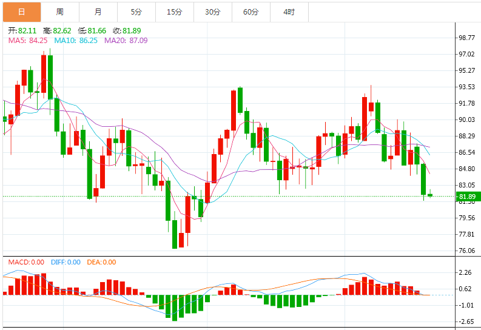This screenshot has height=330, width=481.
Task: Click the 86.54 price axis label
Action: pyautogui.click(x=466, y=152)
